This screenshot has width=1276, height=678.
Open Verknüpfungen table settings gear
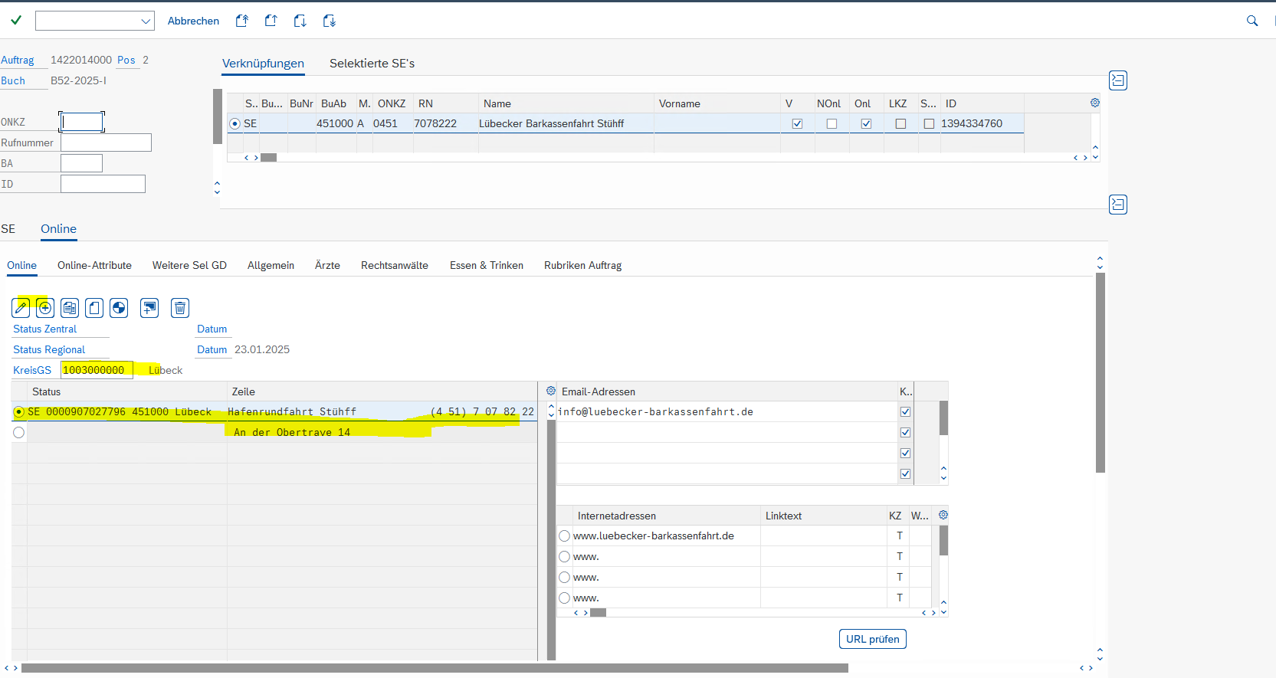pyautogui.click(x=1095, y=103)
